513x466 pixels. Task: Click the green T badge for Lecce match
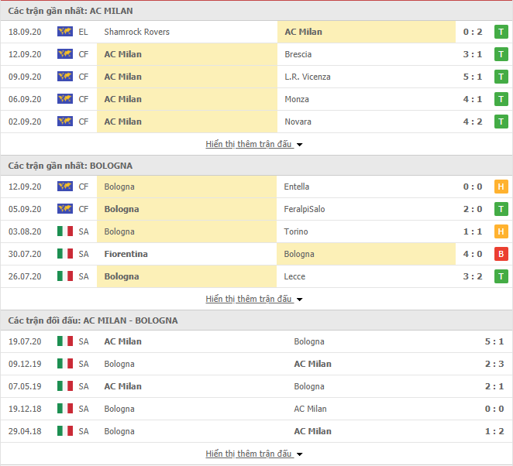[x=501, y=276]
